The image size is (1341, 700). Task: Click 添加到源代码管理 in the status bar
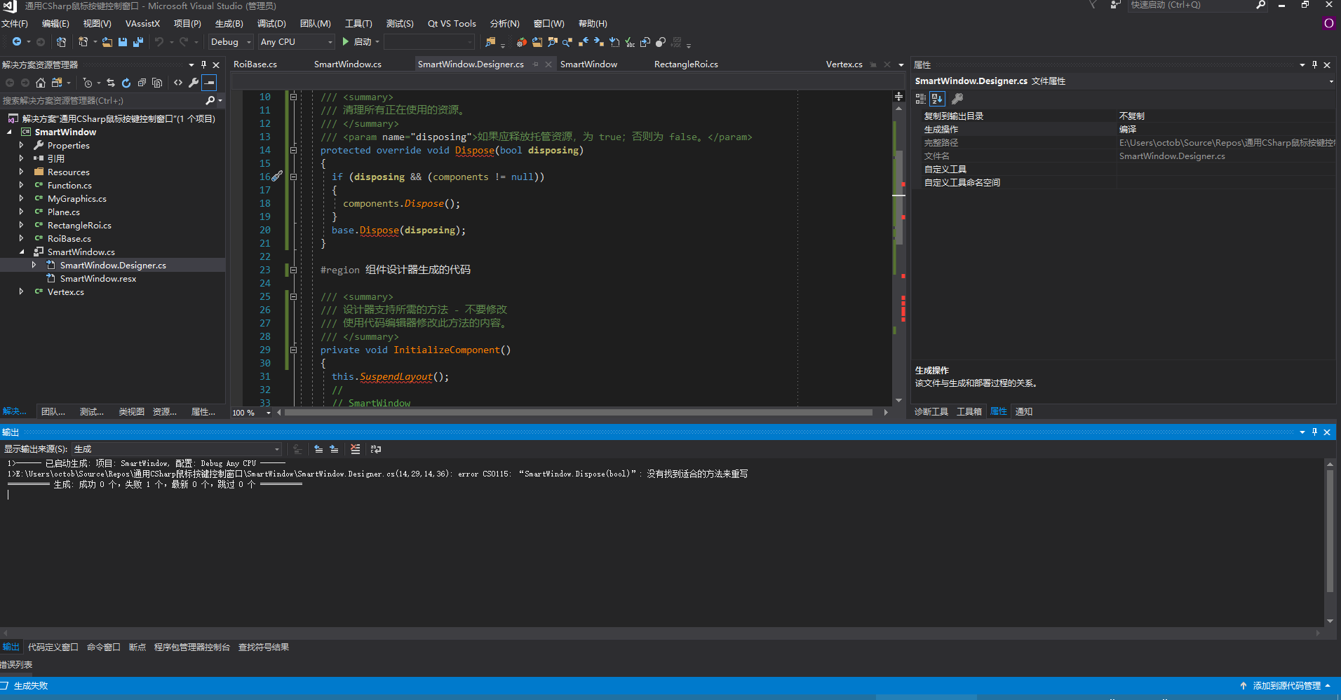tap(1286, 686)
